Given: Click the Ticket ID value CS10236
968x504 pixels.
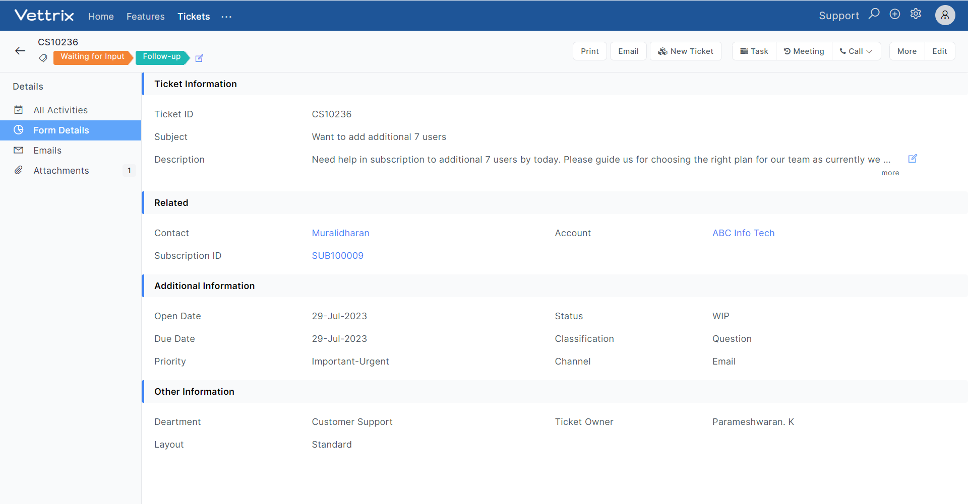Looking at the screenshot, I should (x=331, y=114).
